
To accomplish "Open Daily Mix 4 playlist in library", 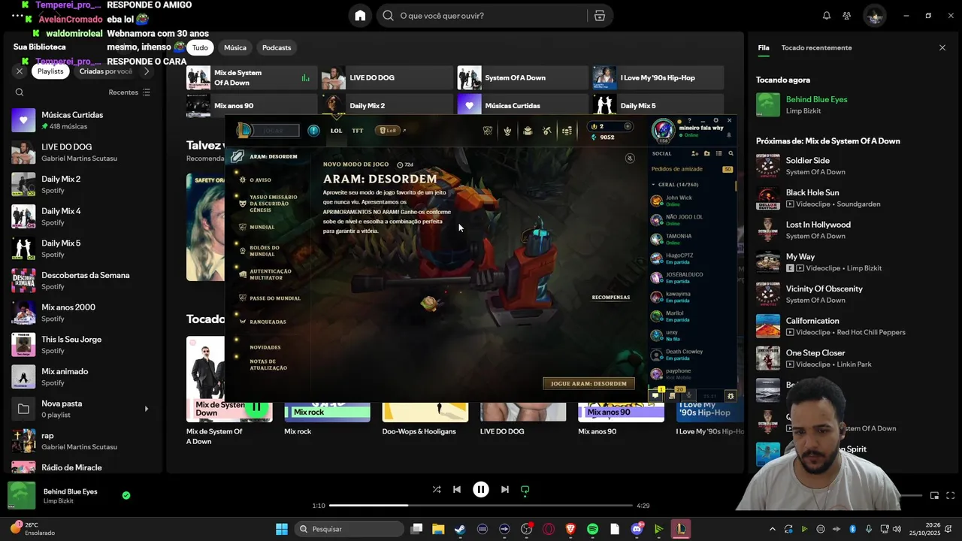I will coord(81,216).
